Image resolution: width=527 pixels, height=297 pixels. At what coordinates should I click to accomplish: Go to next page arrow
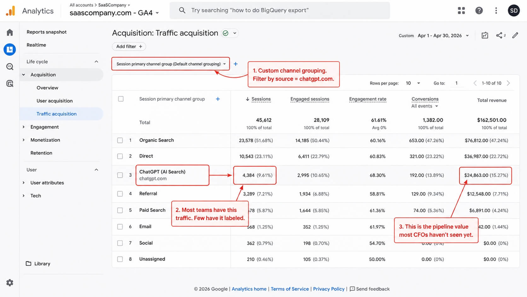(508, 83)
